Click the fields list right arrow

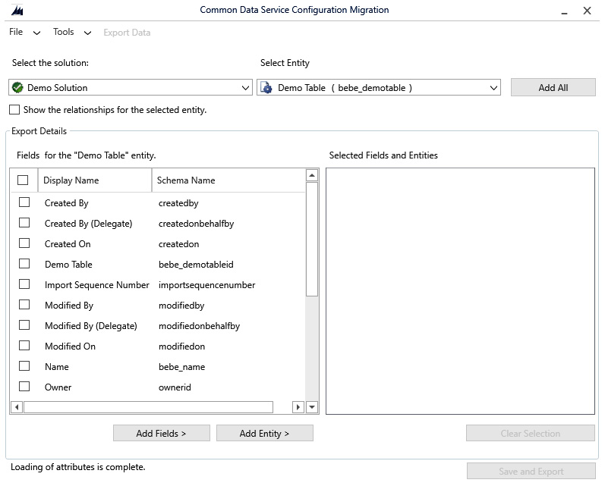(298, 406)
